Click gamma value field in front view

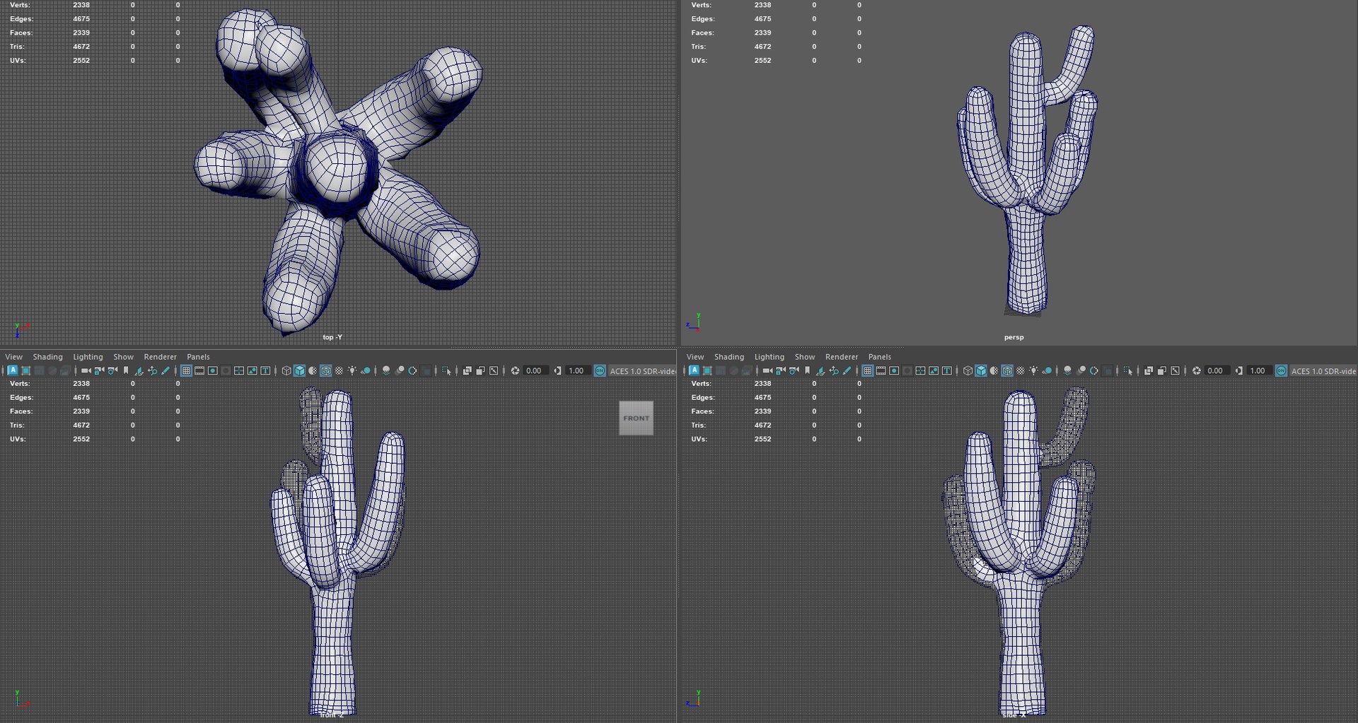pos(577,371)
